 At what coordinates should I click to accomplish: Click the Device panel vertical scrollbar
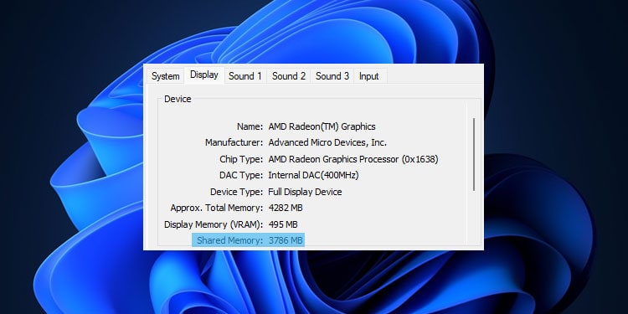pos(474,154)
